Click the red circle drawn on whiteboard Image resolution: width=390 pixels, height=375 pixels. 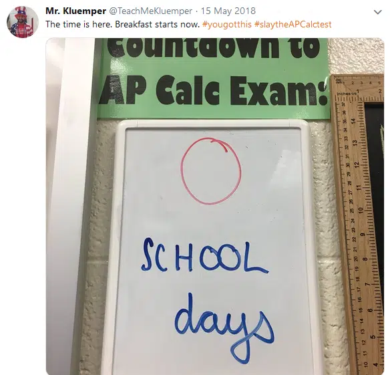211,171
